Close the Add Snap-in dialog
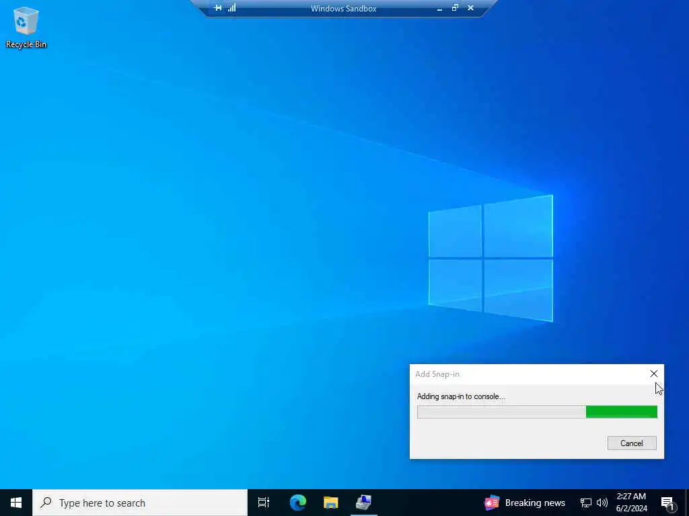The image size is (689, 516). pyautogui.click(x=654, y=374)
